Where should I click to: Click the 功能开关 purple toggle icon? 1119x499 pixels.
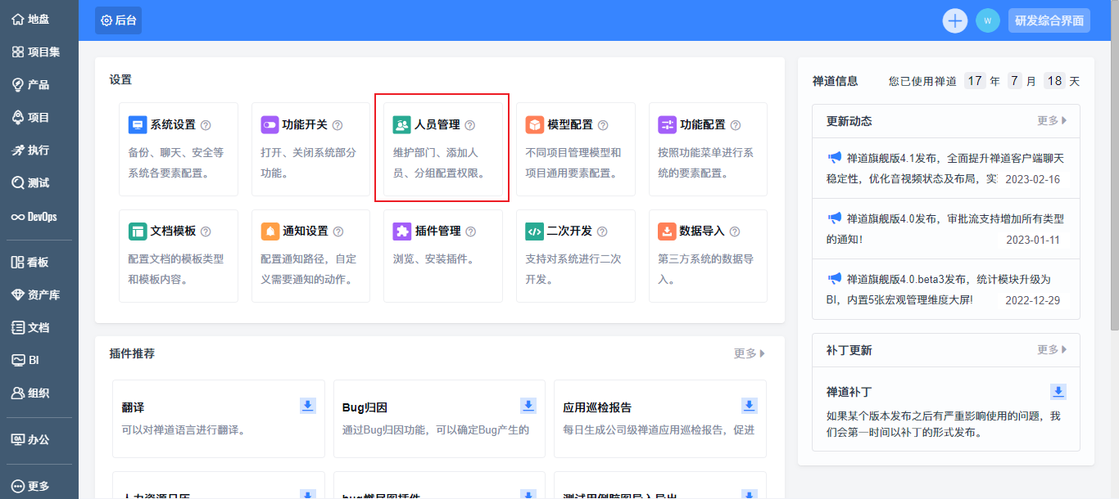click(270, 125)
